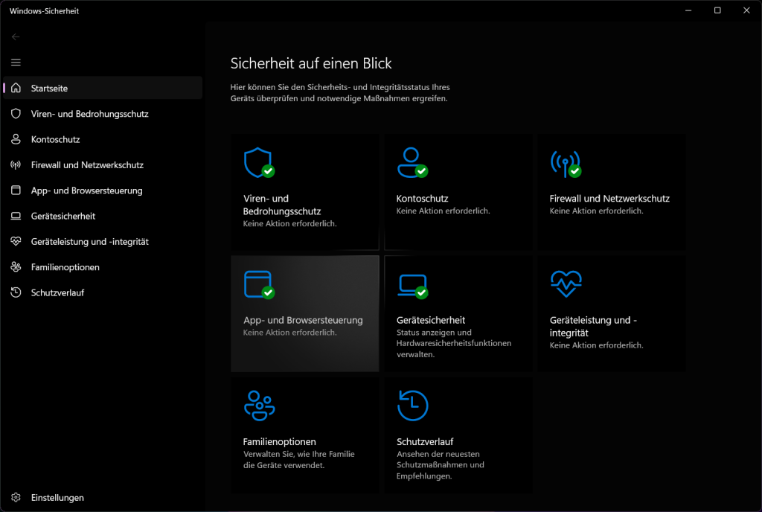
Task: Click the back arrow button
Action: pyautogui.click(x=16, y=36)
